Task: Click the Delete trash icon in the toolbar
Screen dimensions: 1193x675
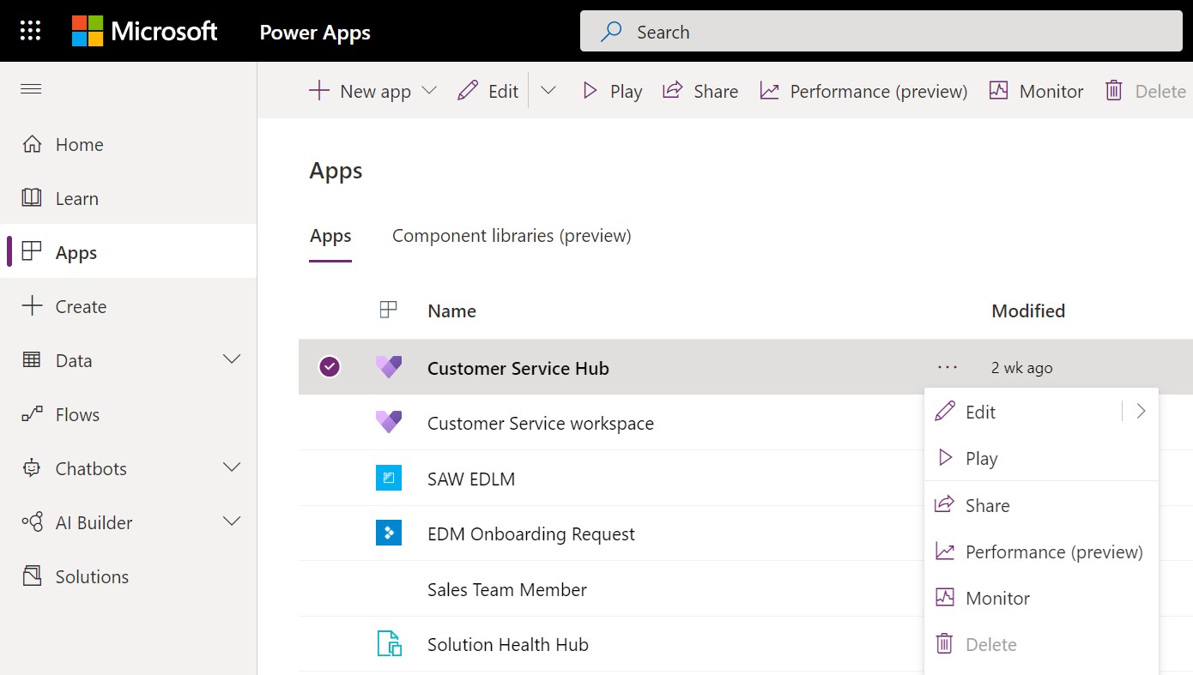Action: [x=1114, y=90]
